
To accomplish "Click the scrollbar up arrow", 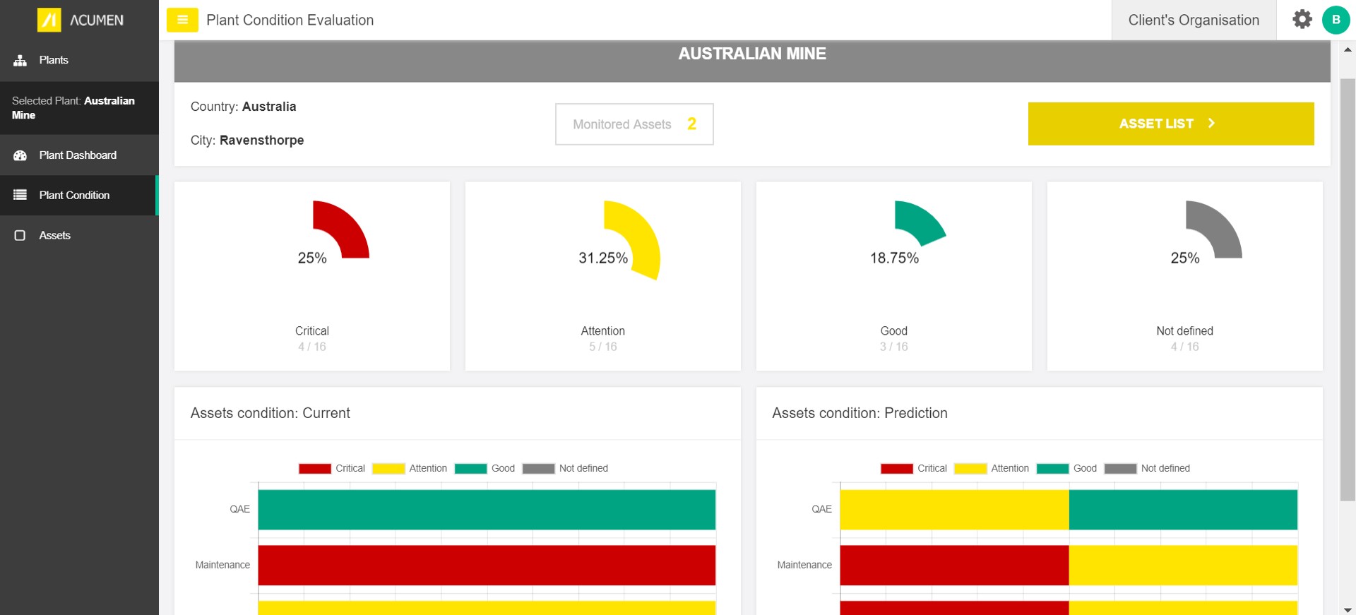I will (1348, 49).
